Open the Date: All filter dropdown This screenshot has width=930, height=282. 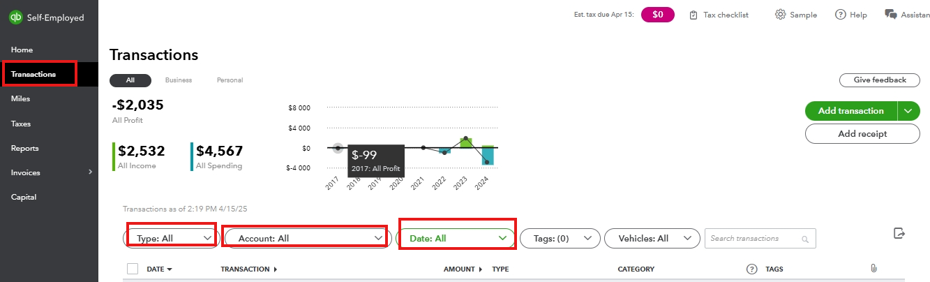pyautogui.click(x=456, y=238)
